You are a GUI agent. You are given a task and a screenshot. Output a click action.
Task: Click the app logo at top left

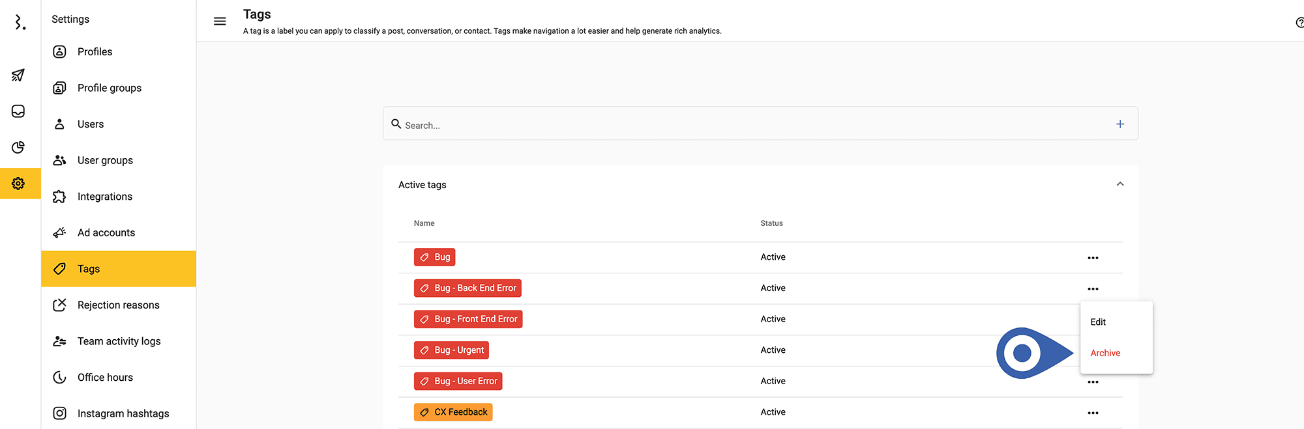point(20,23)
